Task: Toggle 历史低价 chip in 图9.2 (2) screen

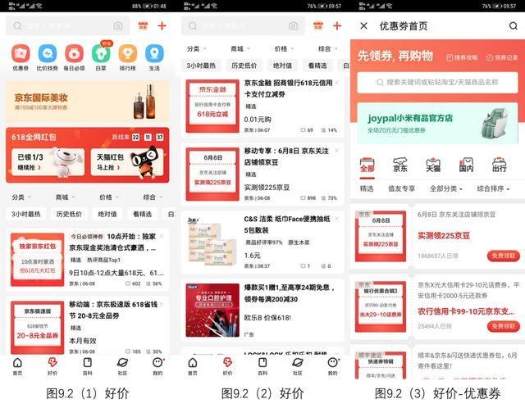Action: pyautogui.click(x=244, y=66)
